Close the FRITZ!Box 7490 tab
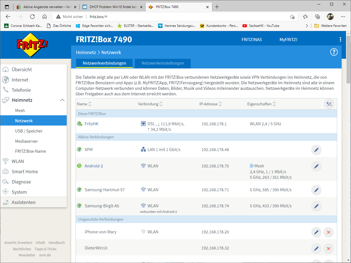 [x=208, y=7]
